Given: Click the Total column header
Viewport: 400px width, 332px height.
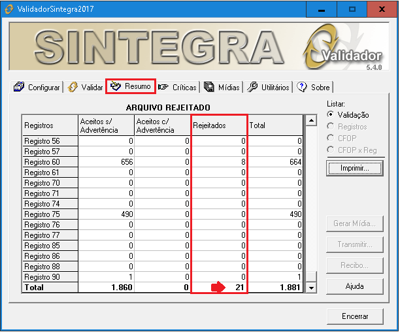Looking at the screenshot, I should pos(275,125).
